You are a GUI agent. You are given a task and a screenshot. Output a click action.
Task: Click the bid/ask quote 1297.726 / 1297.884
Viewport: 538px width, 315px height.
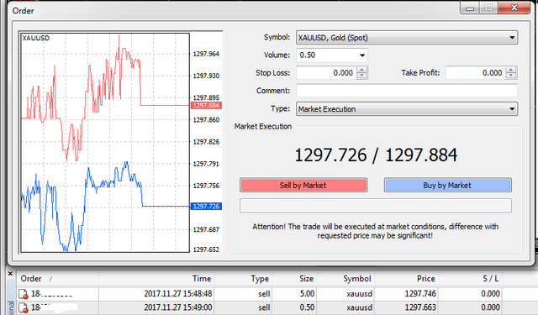pyautogui.click(x=376, y=155)
